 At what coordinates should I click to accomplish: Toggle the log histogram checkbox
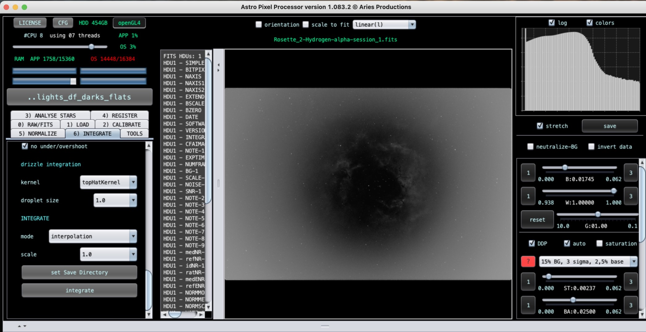click(x=552, y=23)
